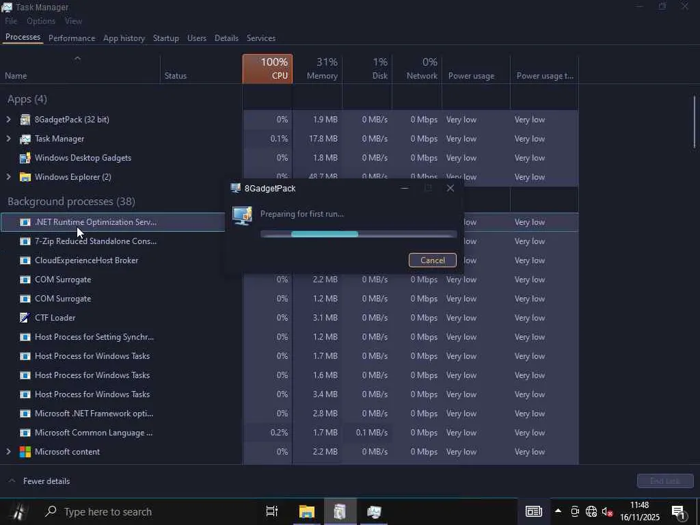The width and height of the screenshot is (700, 525).
Task: Sort by the Disk column header
Action: tap(367, 69)
